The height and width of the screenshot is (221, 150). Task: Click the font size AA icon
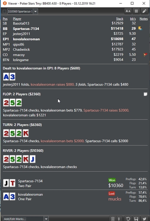point(128,11)
